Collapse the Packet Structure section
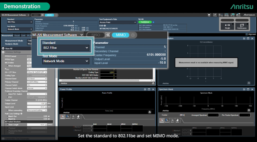The image size is (257, 142). (6, 121)
